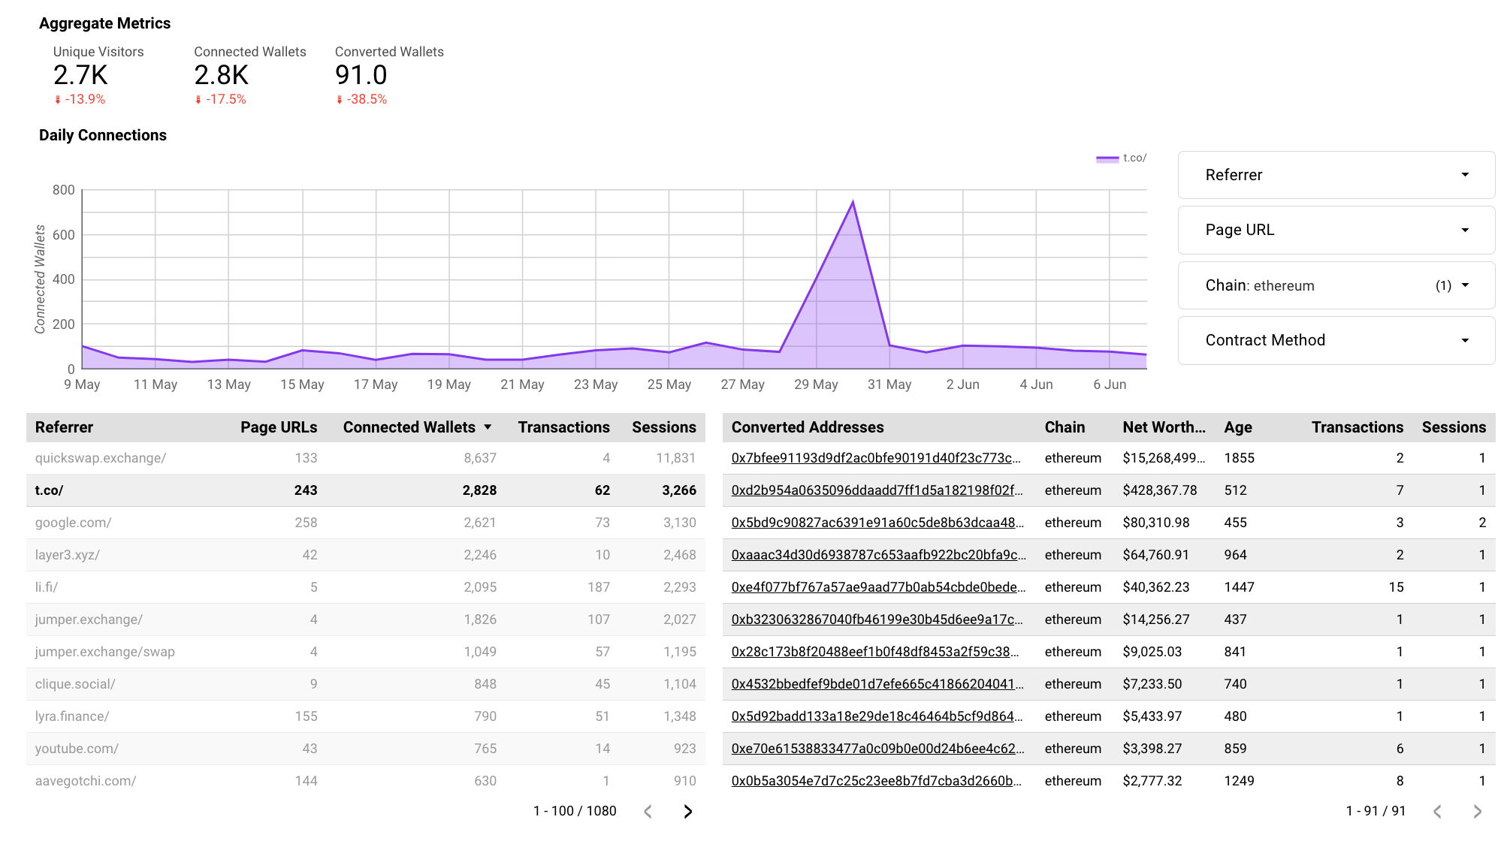This screenshot has width=1504, height=844.
Task: Click address link starting 0xe4f077bf76
Action: (877, 587)
